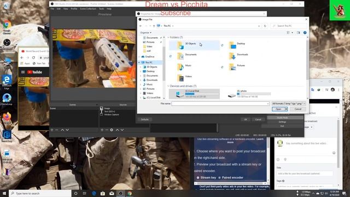Open the Open button split arrow
The image size is (350, 197).
[286, 109]
